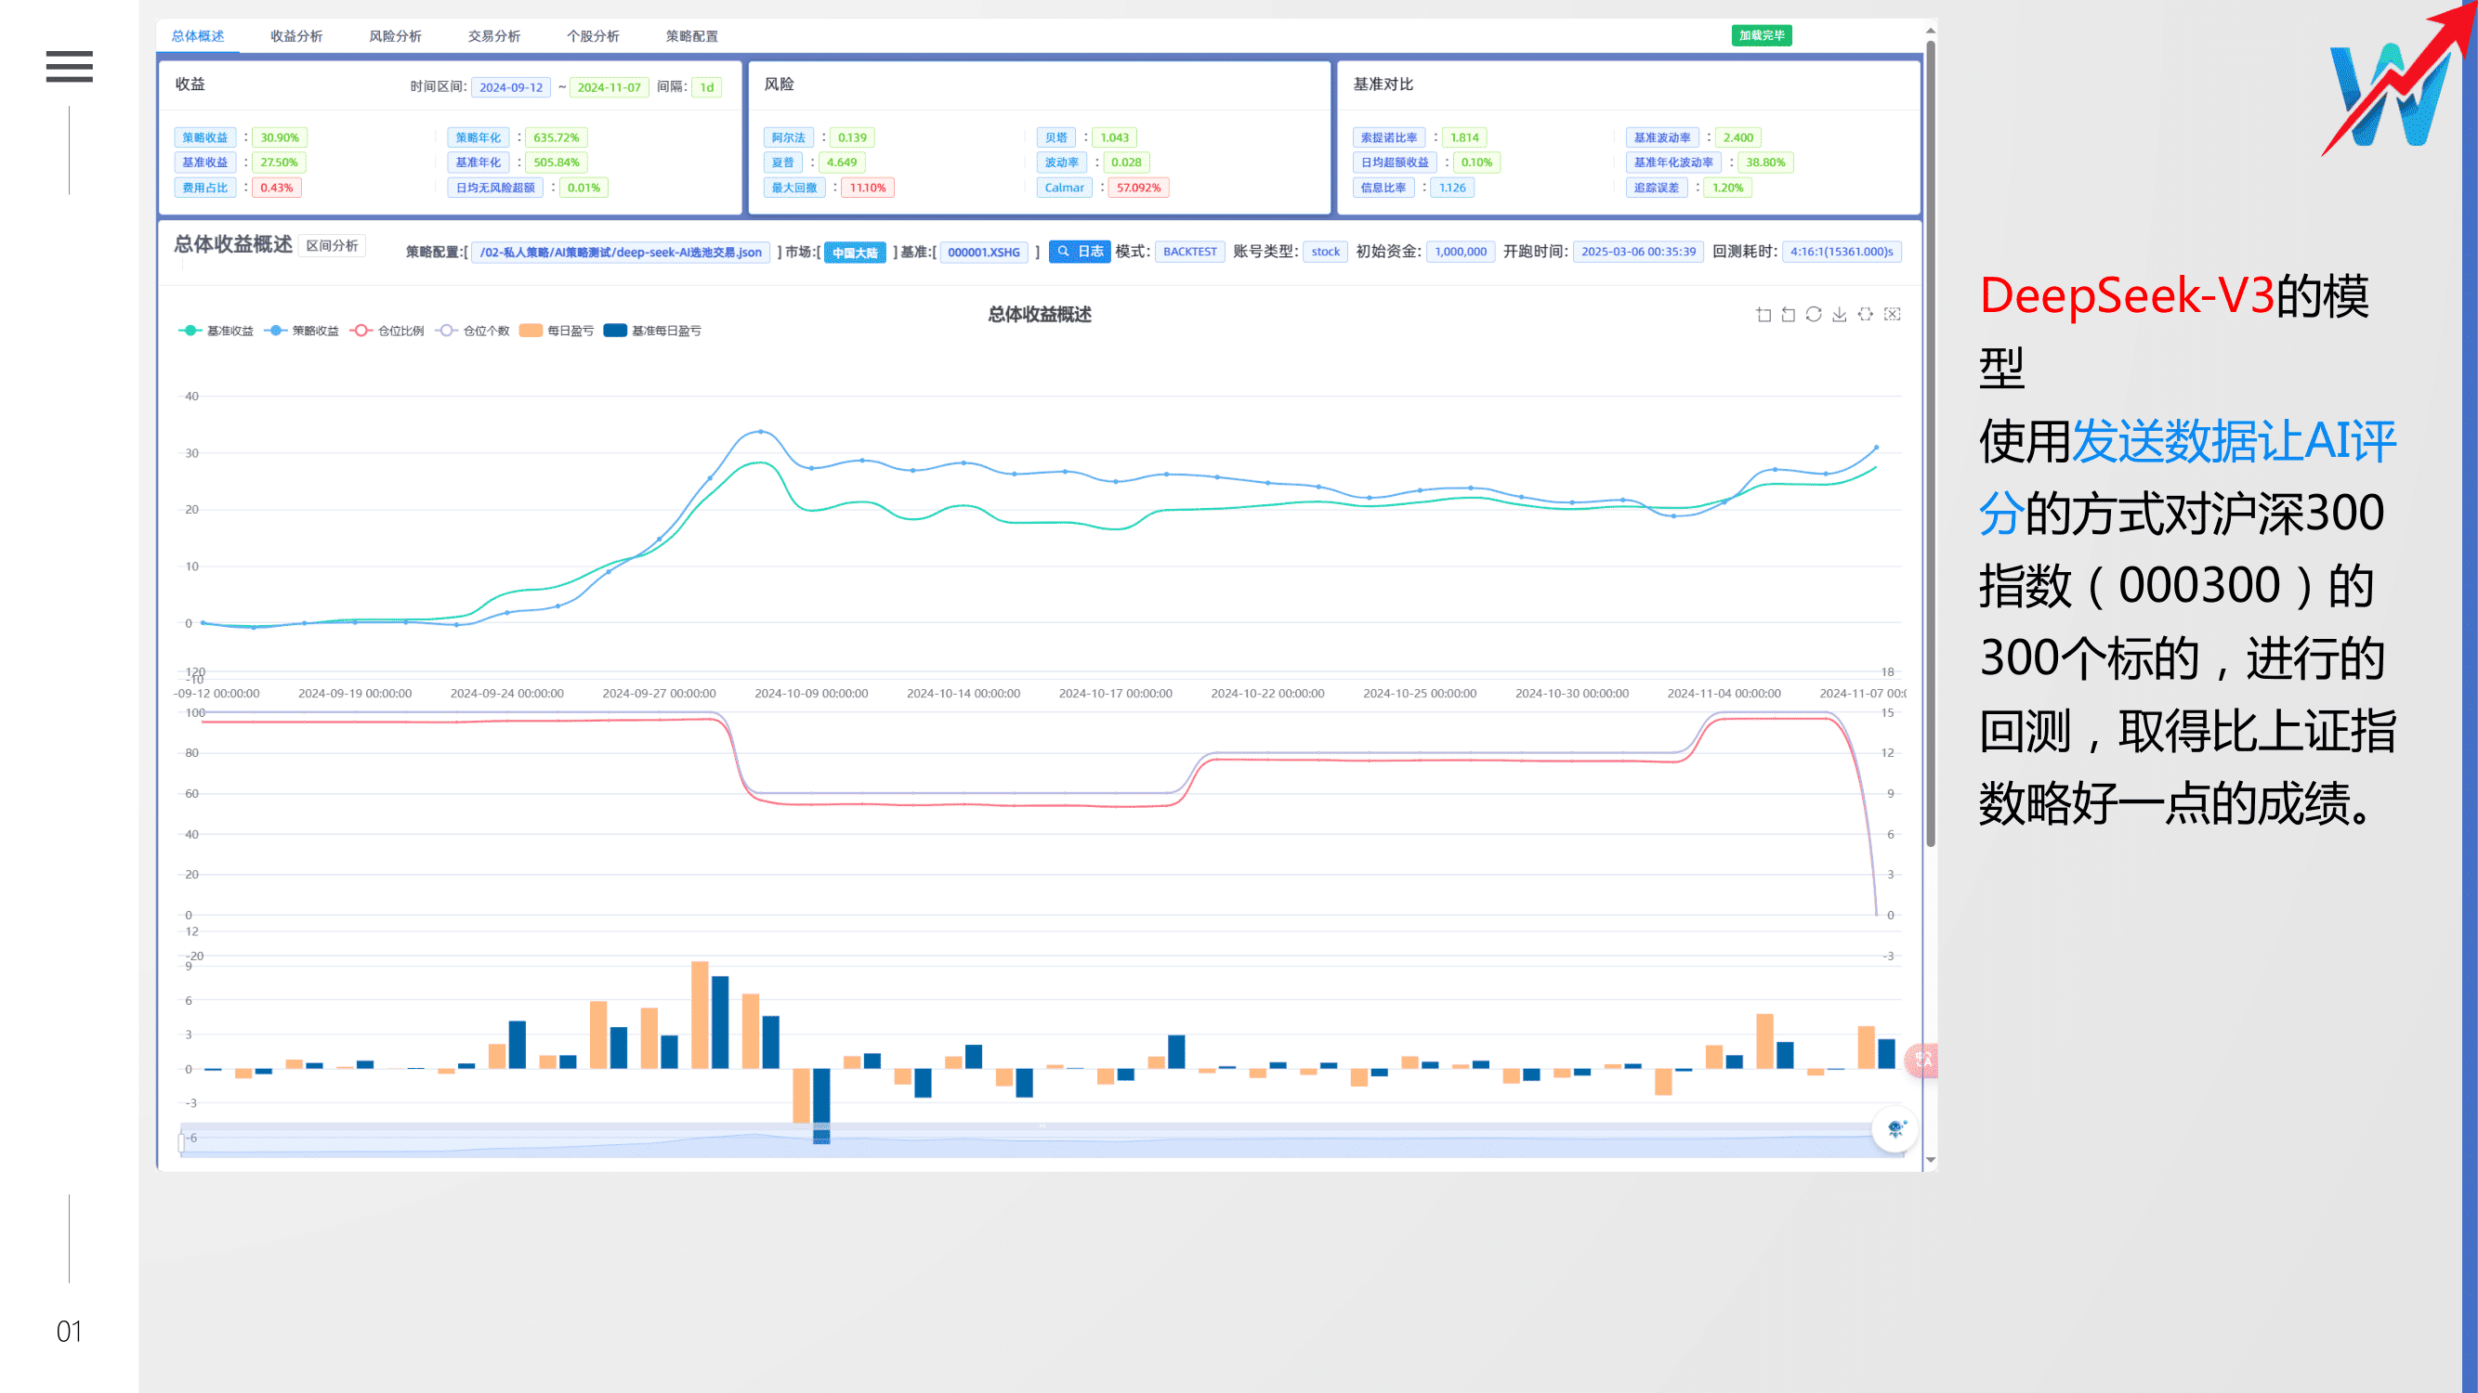Screen dimensions: 2478x1393
Task: Click the robot assistant floating icon
Action: pos(1895,1128)
